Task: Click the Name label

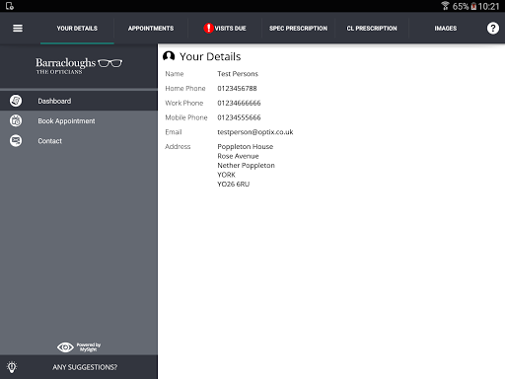Action: (175, 74)
